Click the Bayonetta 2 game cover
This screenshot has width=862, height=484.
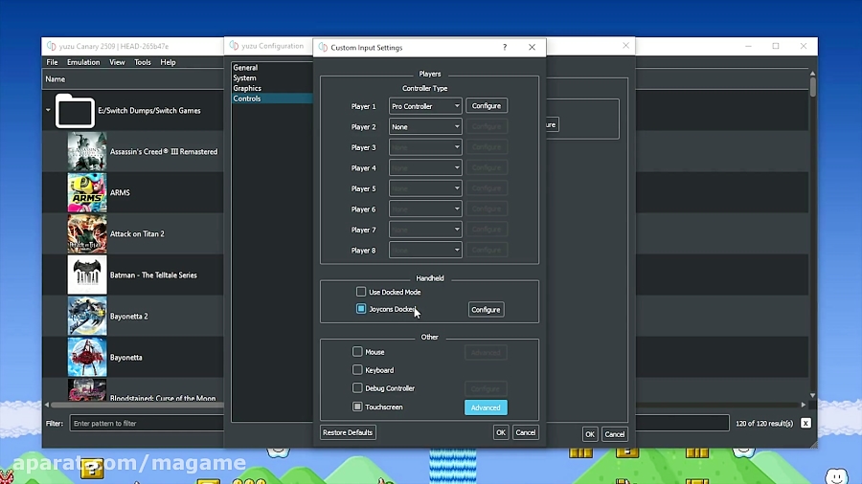87,316
